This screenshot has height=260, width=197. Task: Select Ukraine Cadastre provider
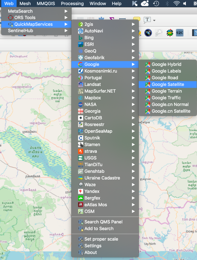(x=105, y=178)
